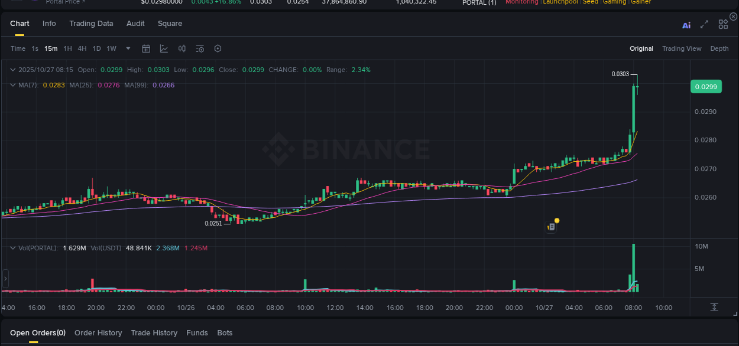Open the AI chart analysis feature
The height and width of the screenshot is (346, 739).
[686, 25]
